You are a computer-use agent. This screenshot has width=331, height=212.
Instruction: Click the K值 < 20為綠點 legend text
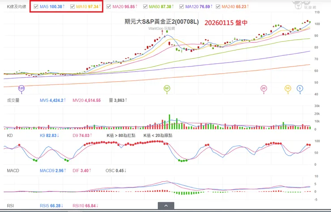pyautogui.click(x=158, y=136)
